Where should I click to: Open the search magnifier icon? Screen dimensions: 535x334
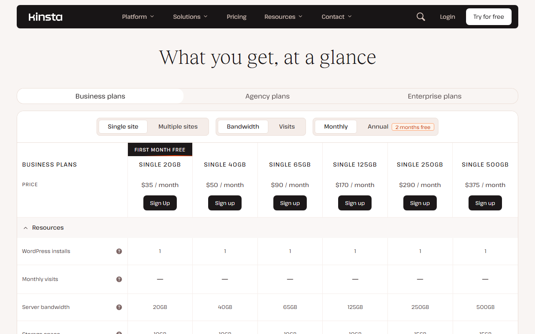click(421, 17)
